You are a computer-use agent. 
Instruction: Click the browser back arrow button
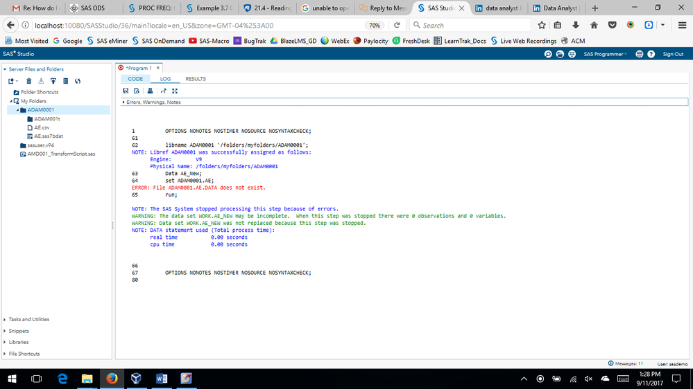[x=10, y=25]
